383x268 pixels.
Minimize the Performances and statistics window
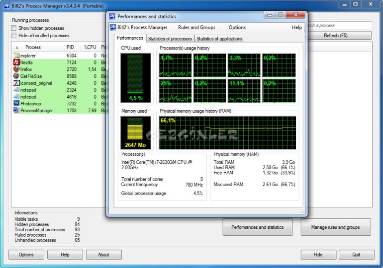coord(270,15)
